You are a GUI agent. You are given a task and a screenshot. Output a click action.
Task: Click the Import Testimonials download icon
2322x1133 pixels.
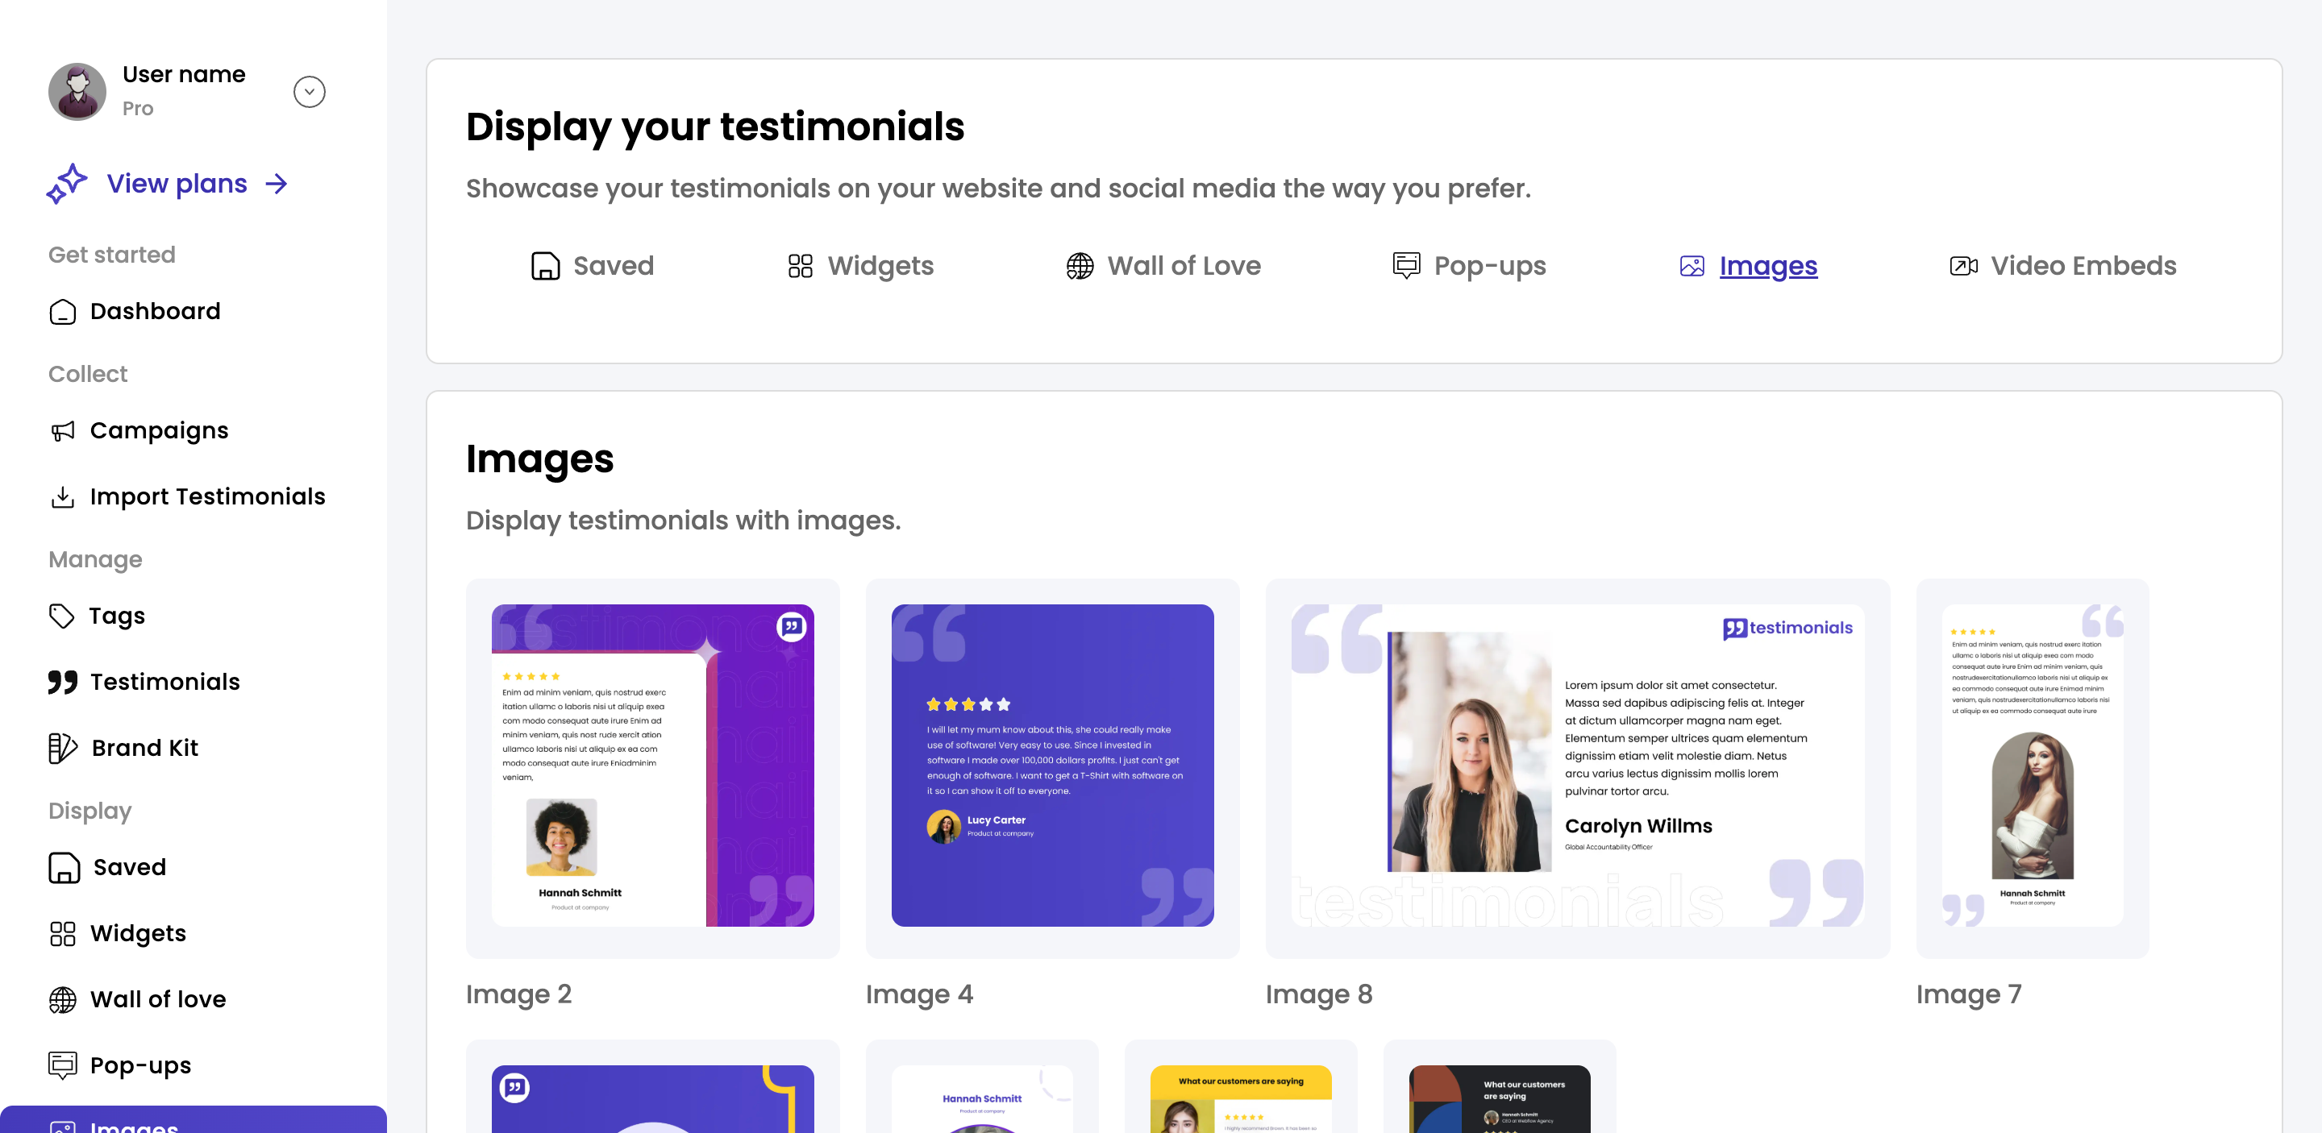(x=62, y=497)
